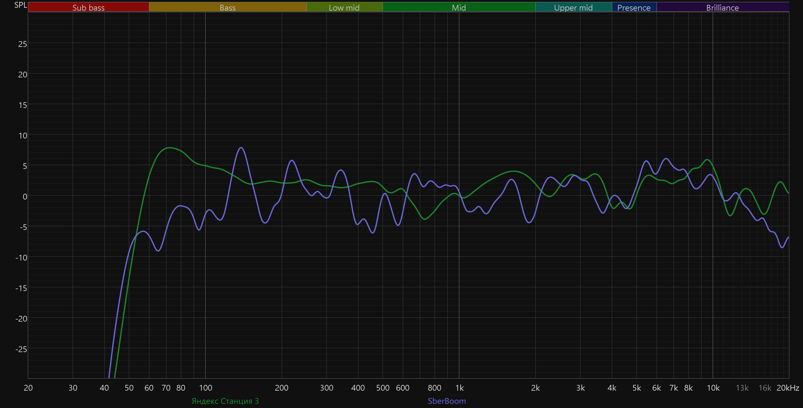The width and height of the screenshot is (803, 408).
Task: Click the 2k frequency axis label
Action: (535, 388)
